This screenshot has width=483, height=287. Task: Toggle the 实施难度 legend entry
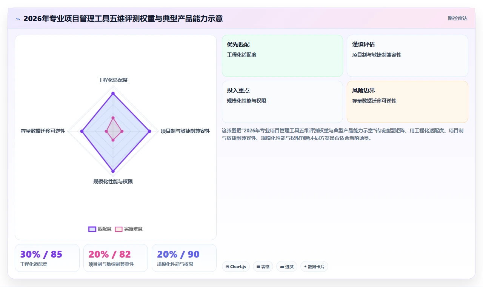pos(129,229)
